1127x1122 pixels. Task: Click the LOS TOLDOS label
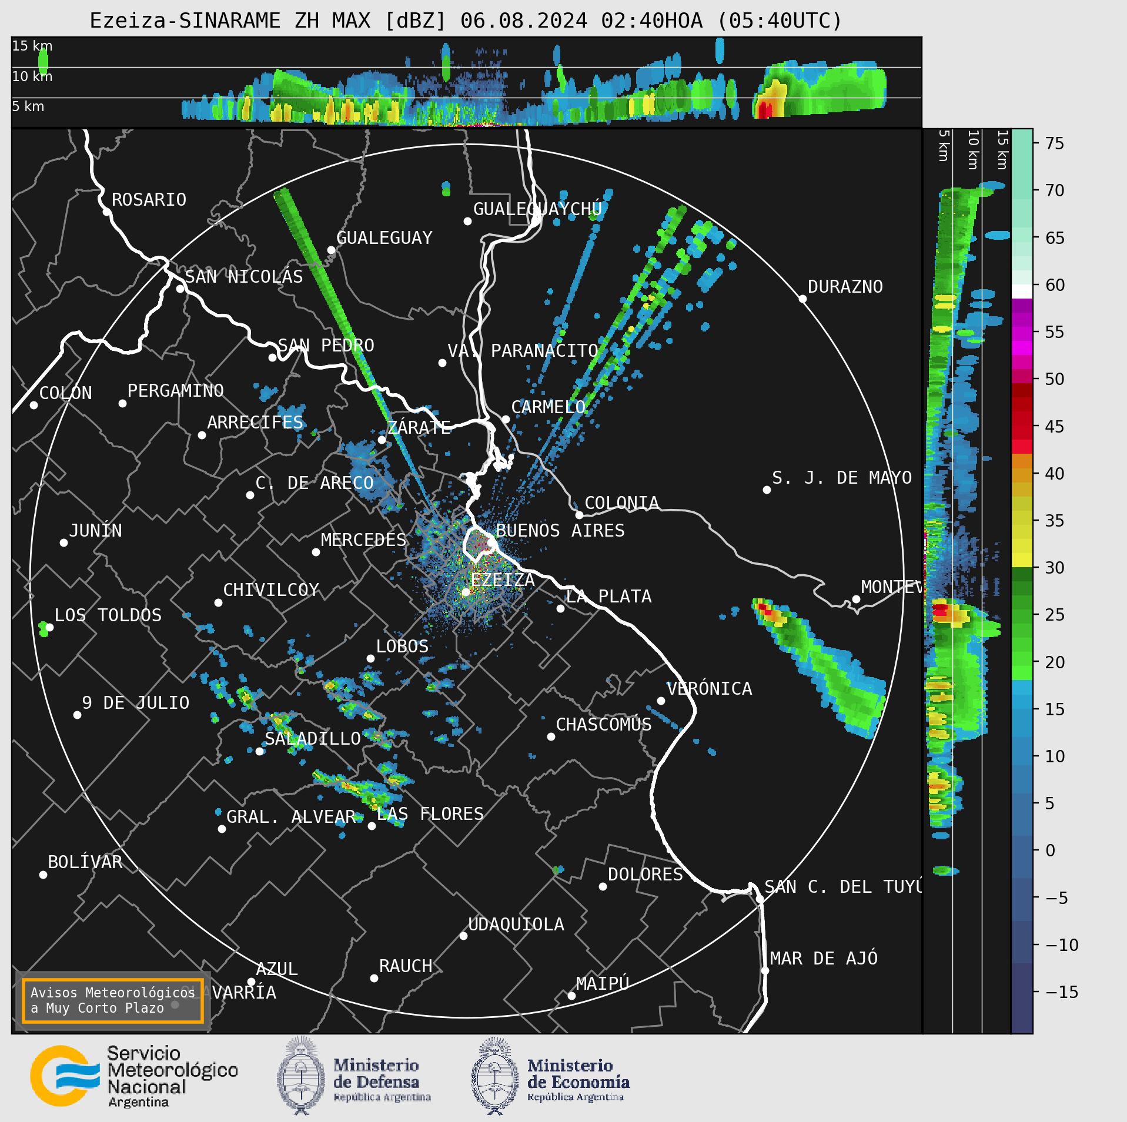pos(108,615)
